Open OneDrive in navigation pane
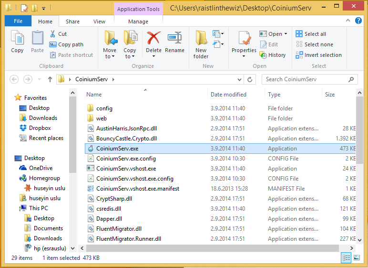 (x=36, y=168)
